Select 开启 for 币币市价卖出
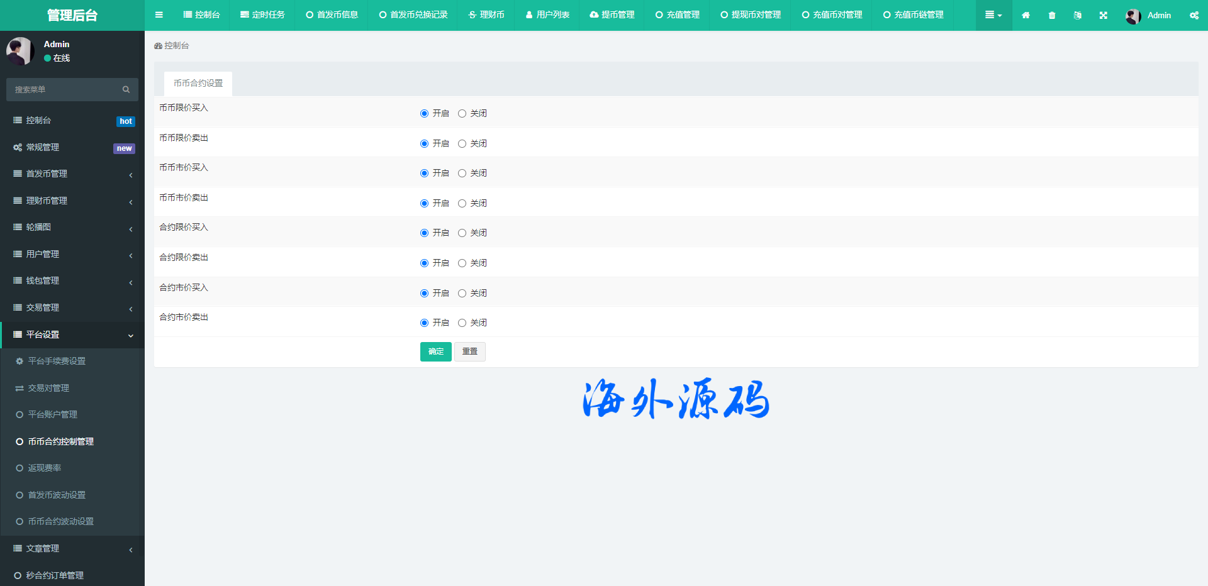 click(x=424, y=204)
